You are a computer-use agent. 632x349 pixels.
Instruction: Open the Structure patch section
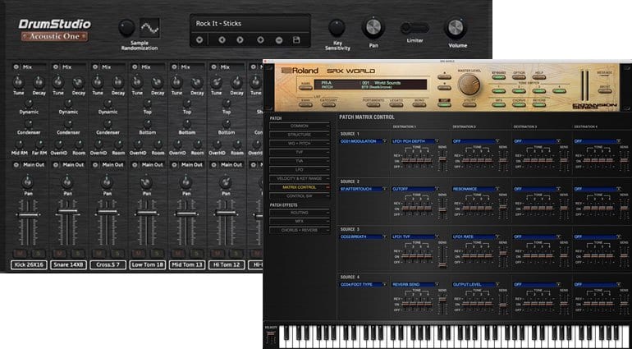point(300,135)
